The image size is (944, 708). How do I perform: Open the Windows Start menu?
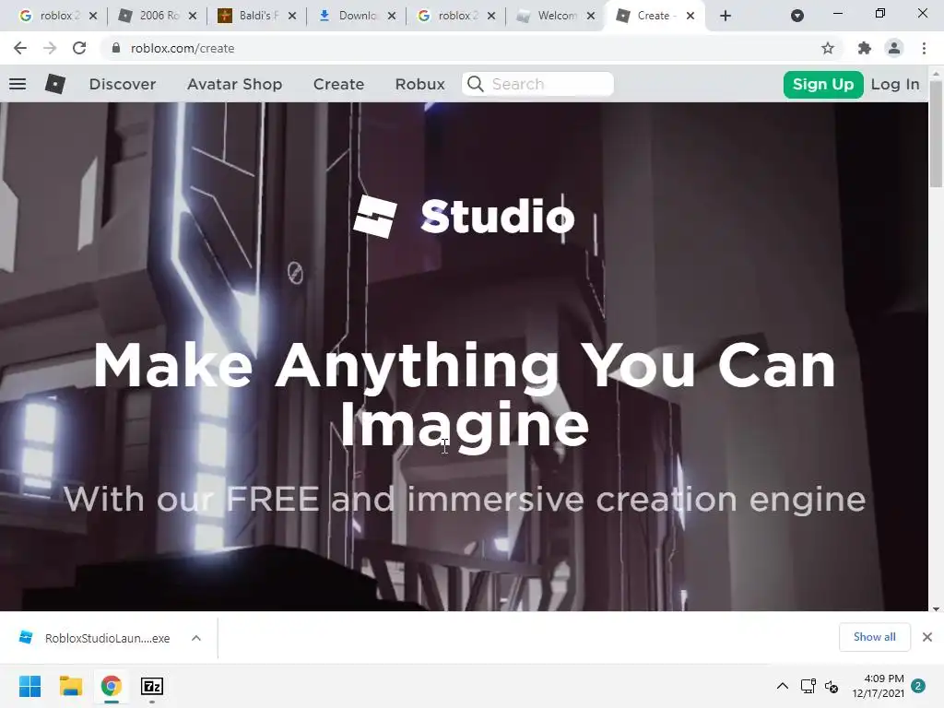point(30,686)
